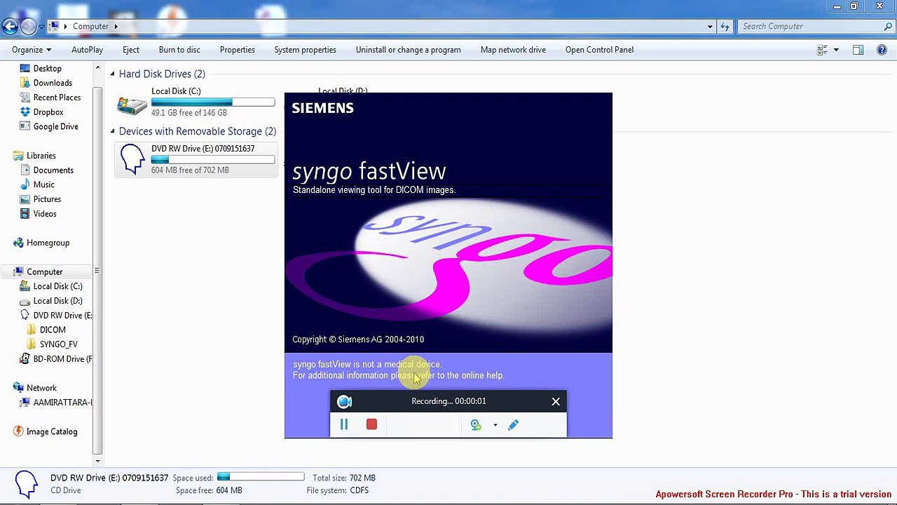Screen dimensions: 897x505
Task: Open Google Drive in the navigation pane
Action: [x=55, y=127]
